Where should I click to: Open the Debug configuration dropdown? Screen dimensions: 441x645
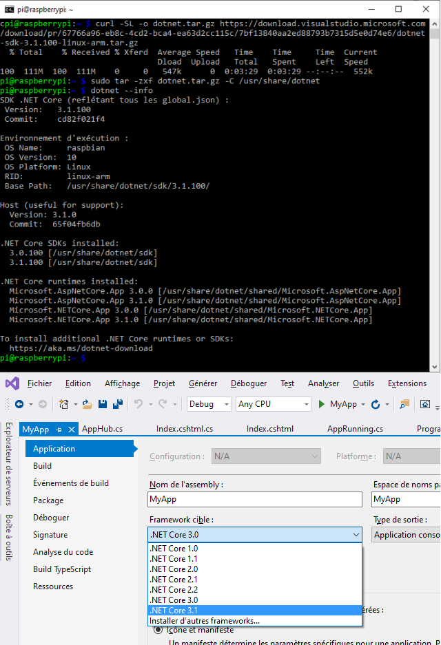click(x=209, y=404)
